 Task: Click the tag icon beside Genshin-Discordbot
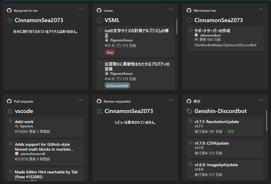click(189, 111)
